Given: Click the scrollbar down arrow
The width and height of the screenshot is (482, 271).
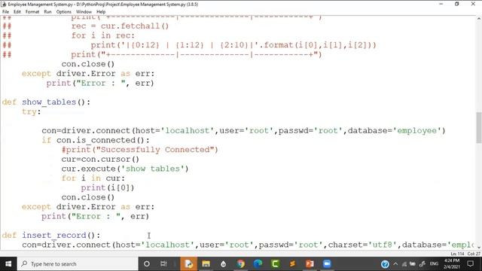Looking at the screenshot, I should click(x=479, y=247).
